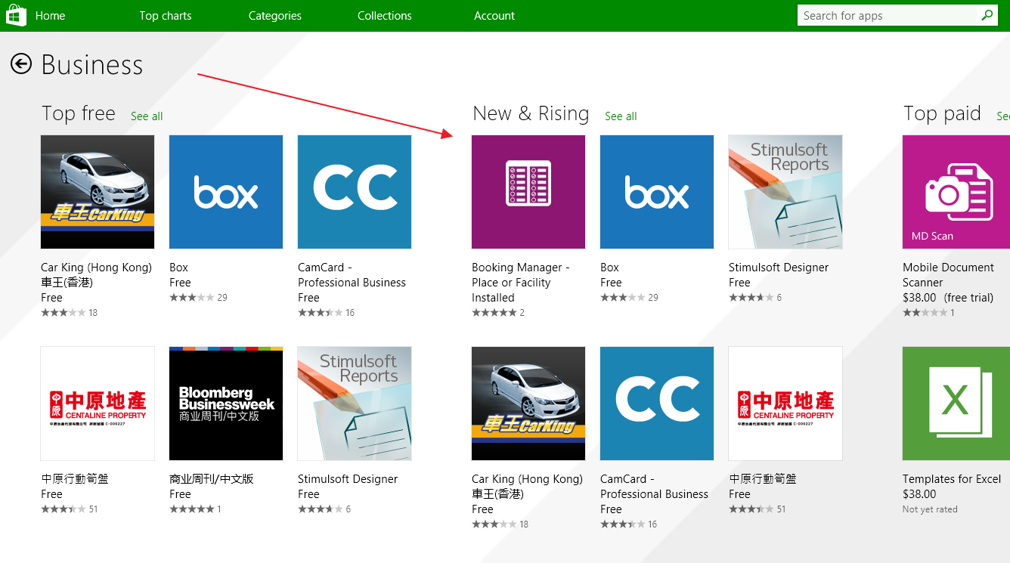Click the Not yet rated label

[930, 509]
